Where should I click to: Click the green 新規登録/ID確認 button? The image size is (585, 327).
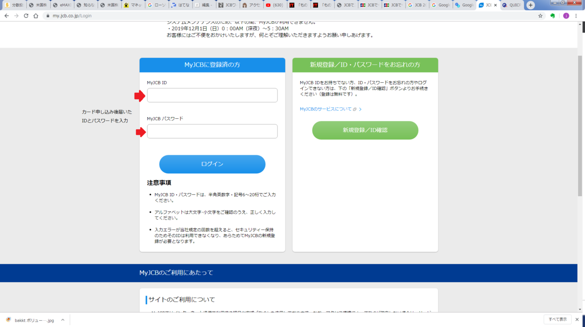[365, 130]
